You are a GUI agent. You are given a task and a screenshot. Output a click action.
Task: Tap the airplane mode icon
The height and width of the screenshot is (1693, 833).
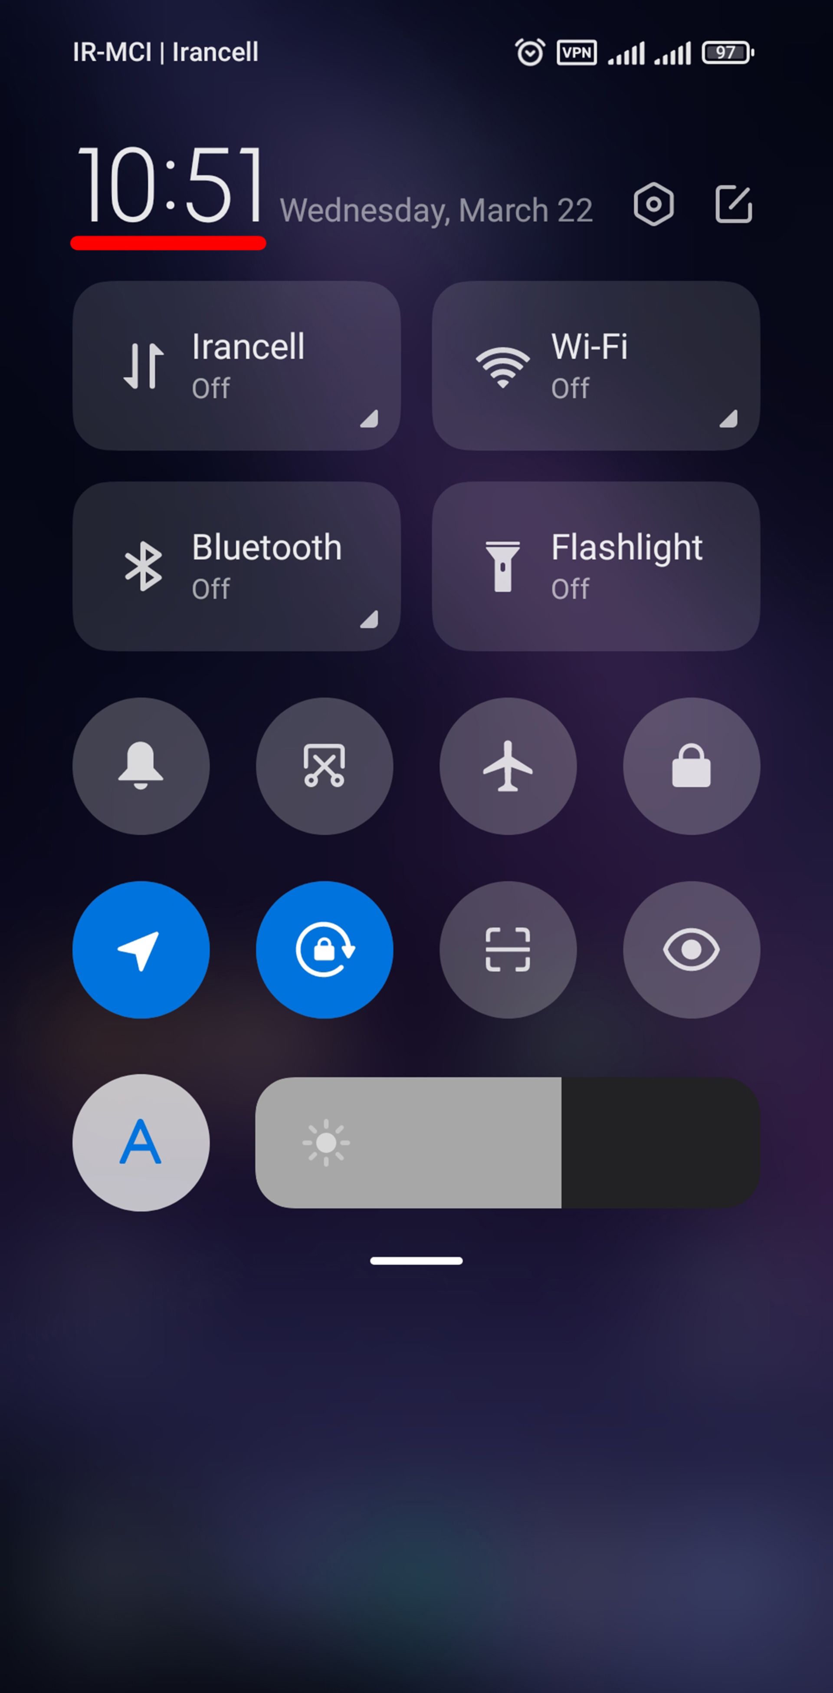[507, 767]
